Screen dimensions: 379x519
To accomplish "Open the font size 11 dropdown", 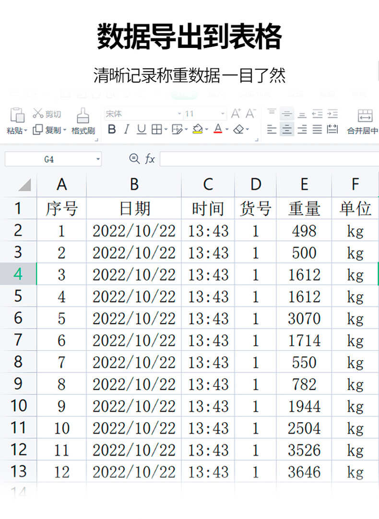I will [x=223, y=114].
